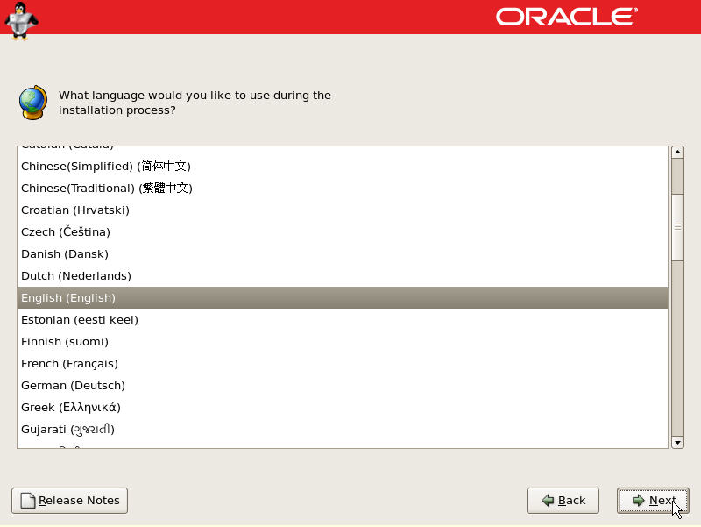This screenshot has height=527, width=701.
Task: Select Chinese(Traditional) language
Action: click(343, 189)
